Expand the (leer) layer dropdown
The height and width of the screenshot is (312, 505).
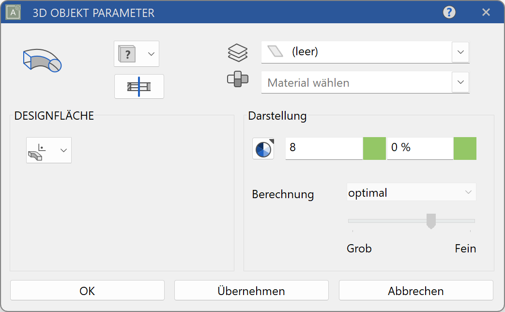pyautogui.click(x=460, y=52)
